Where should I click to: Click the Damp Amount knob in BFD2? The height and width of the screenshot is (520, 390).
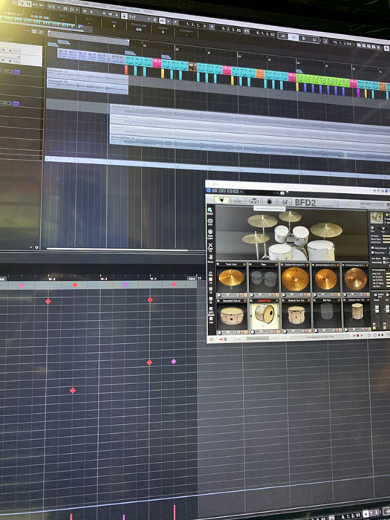pyautogui.click(x=372, y=247)
